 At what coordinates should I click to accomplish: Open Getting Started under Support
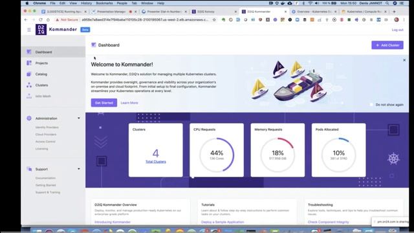[x=46, y=185]
